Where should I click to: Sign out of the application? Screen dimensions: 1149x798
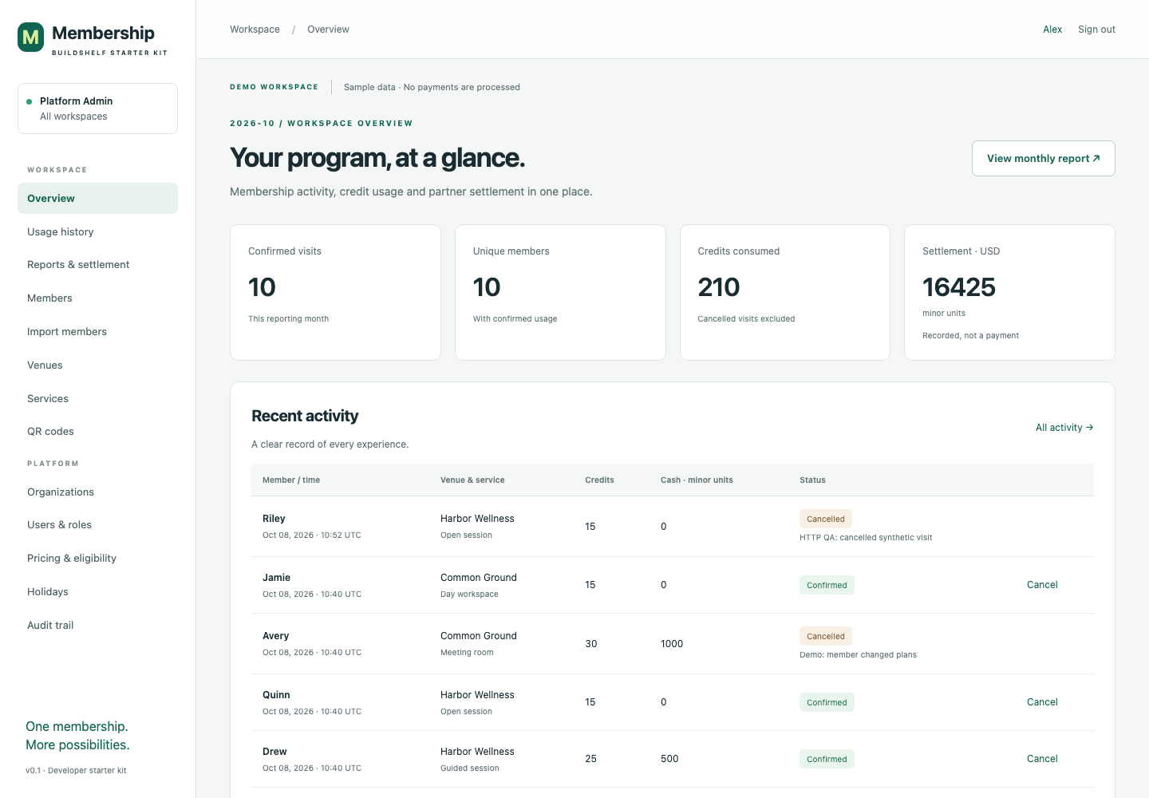click(1096, 30)
